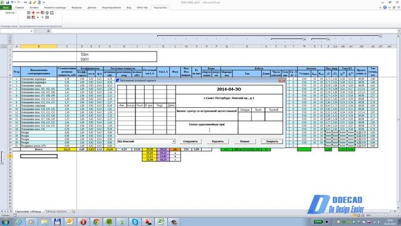401x226 pixels.
Task: Click the Удалить button in the dialog
Action: point(217,141)
